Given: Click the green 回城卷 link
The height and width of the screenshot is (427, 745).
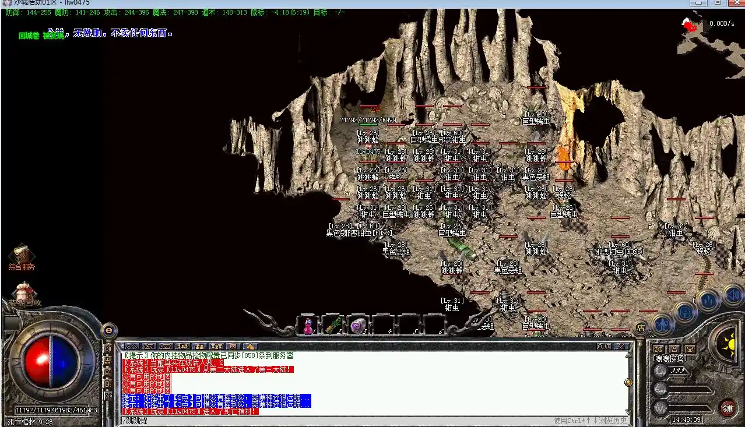Looking at the screenshot, I should coord(29,36).
